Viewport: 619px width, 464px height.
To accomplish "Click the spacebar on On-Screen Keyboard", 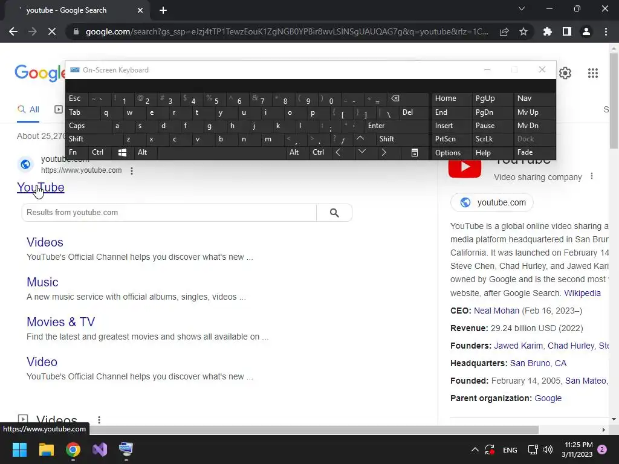I will 222,153.
